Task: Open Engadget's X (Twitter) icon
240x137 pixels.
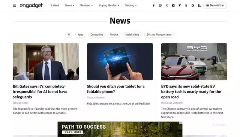Action: point(166,6)
